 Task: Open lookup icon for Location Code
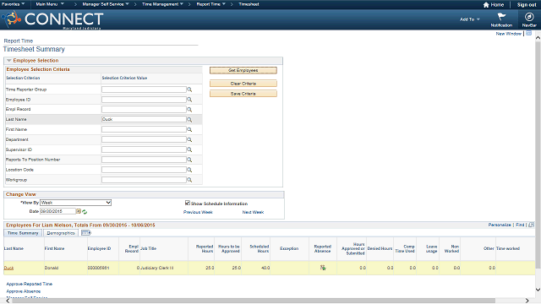[x=189, y=170]
